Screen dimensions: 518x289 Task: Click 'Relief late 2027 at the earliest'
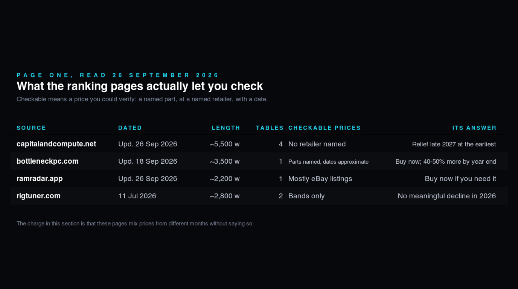tap(454, 144)
